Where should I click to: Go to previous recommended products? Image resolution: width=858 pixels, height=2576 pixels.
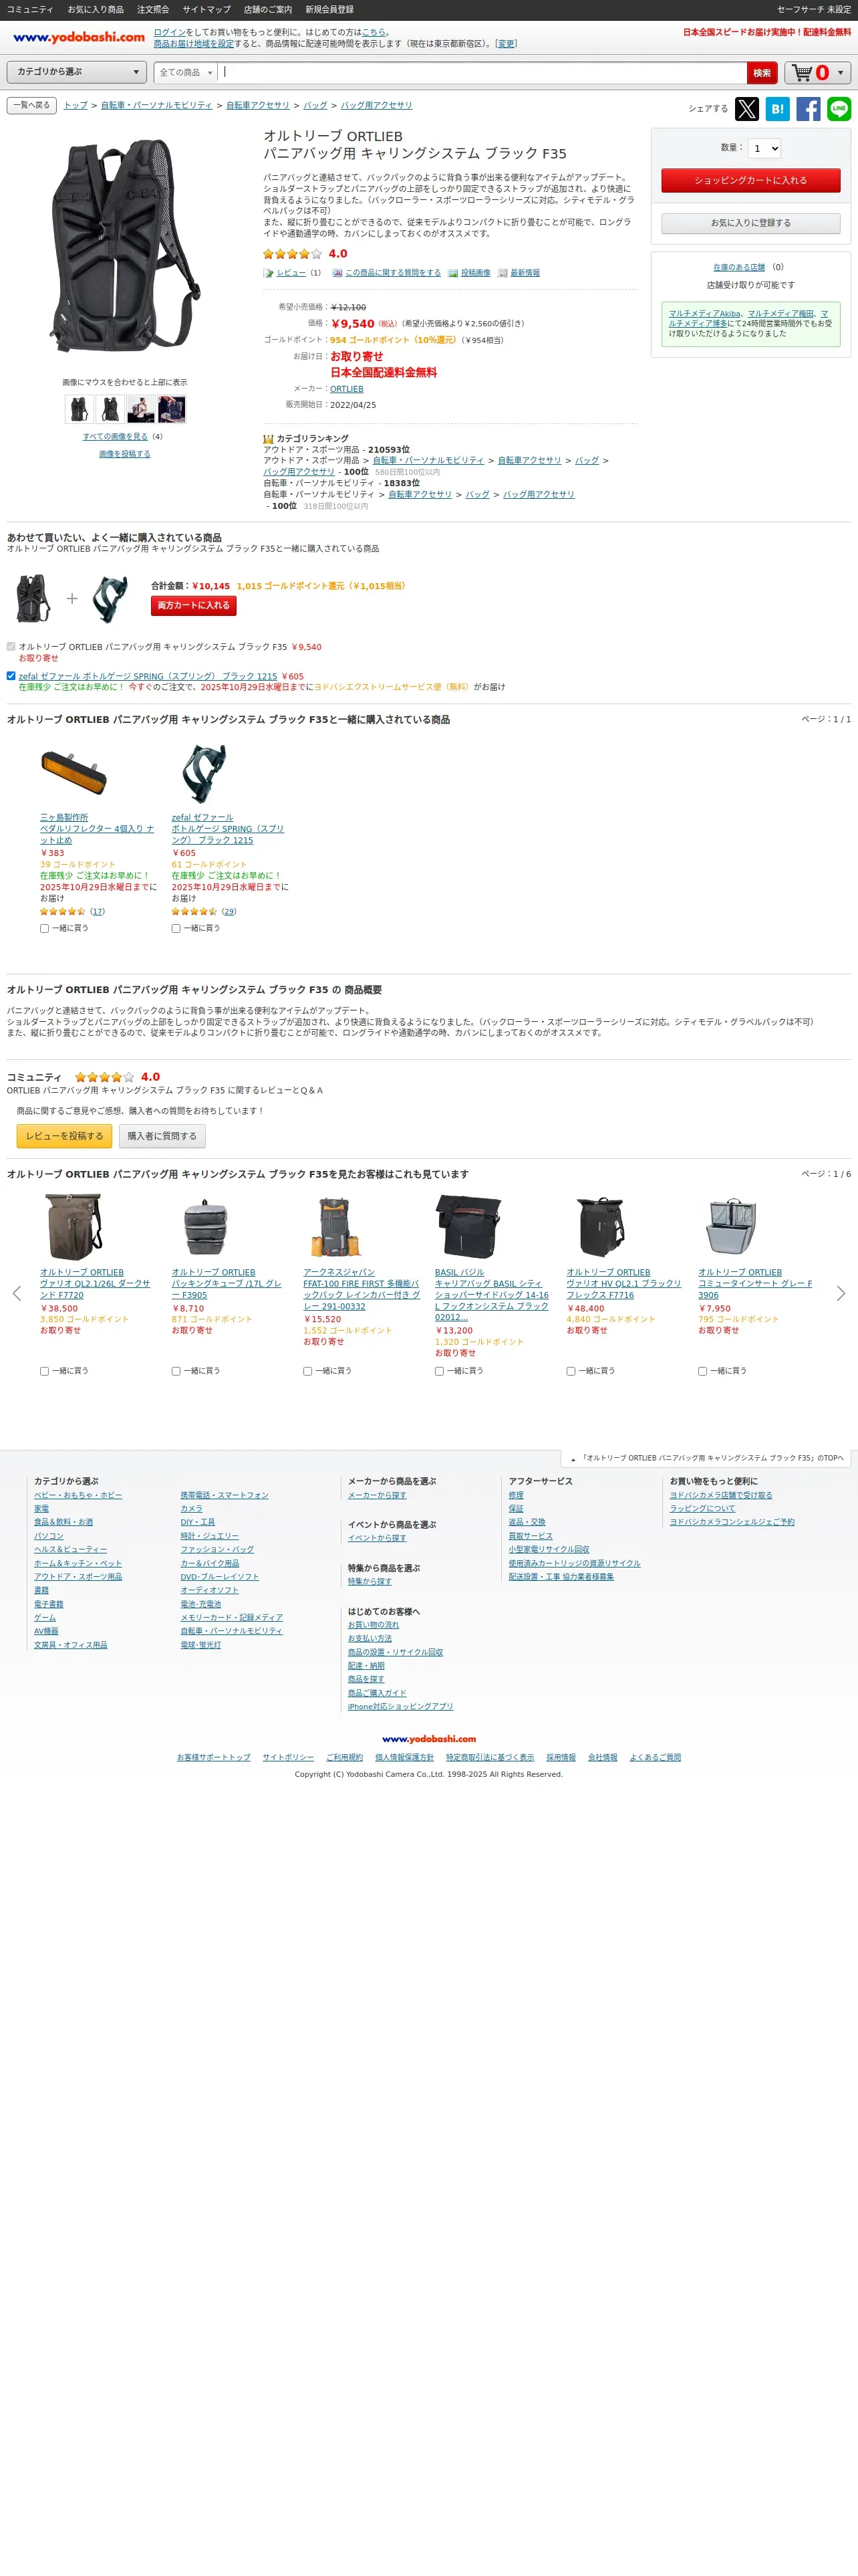pyautogui.click(x=16, y=1293)
